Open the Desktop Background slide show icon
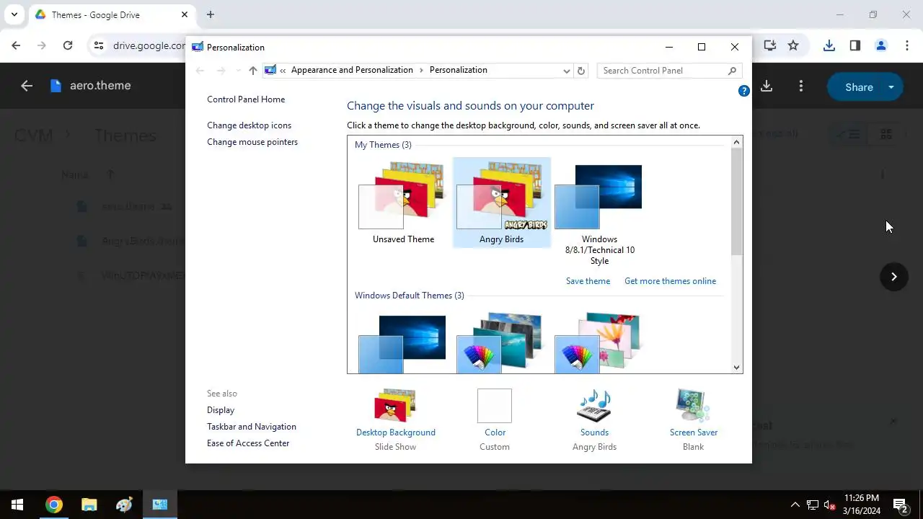The width and height of the screenshot is (923, 519). click(395, 406)
